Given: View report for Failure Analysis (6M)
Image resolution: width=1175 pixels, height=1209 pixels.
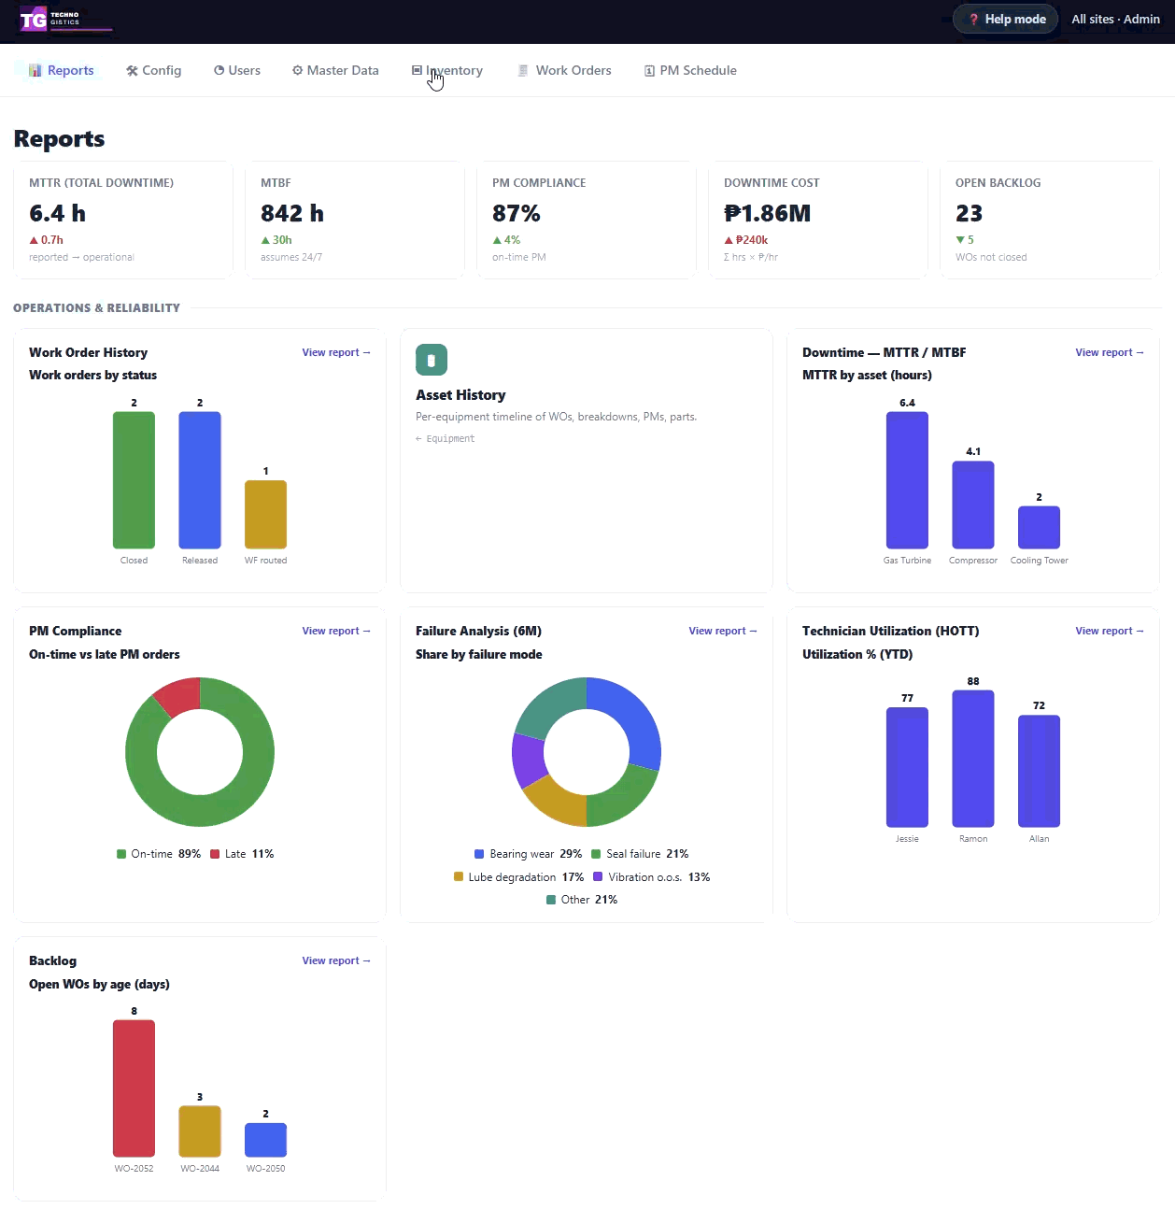Looking at the screenshot, I should click(723, 631).
